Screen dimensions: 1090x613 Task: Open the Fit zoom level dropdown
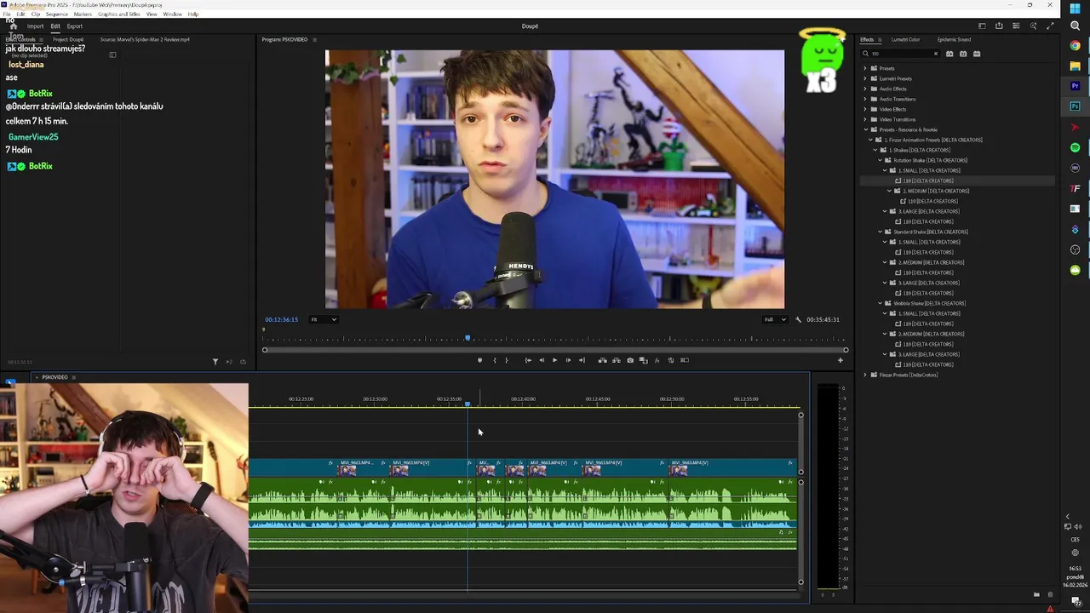(x=324, y=319)
